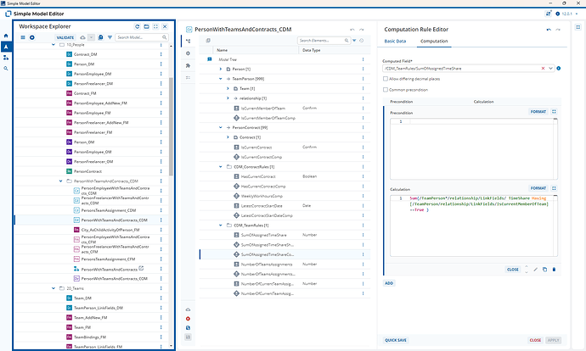Expand the Person [1] node
Screen dimensions: 586x351
[221, 69]
